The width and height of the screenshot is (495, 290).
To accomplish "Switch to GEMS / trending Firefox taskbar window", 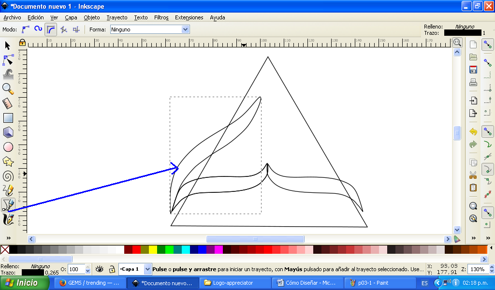I will 90,283.
